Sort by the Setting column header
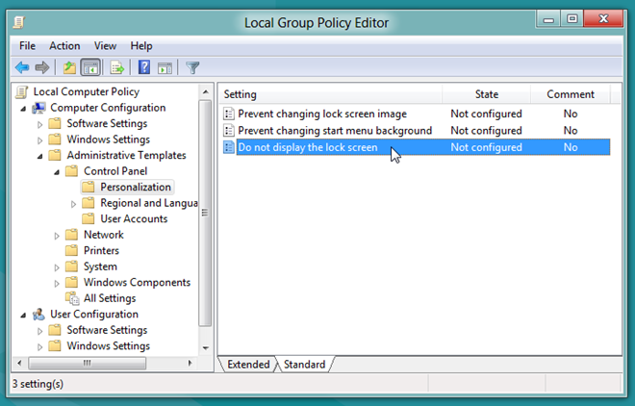This screenshot has height=406, width=635. (241, 94)
